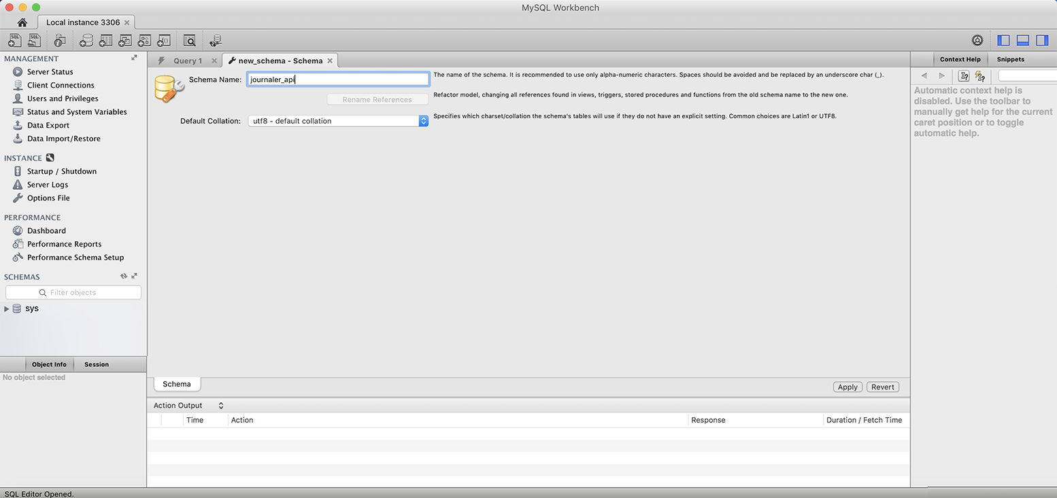
Task: Click the create new function icon
Action: tap(163, 41)
